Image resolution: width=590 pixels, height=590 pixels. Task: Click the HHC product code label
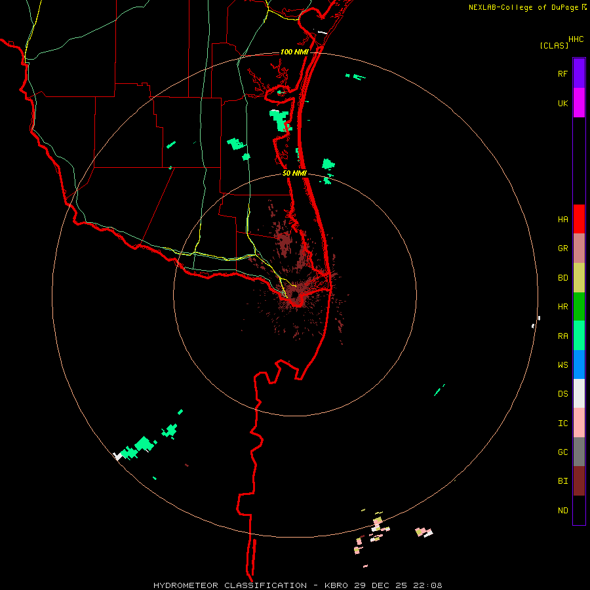pyautogui.click(x=576, y=39)
